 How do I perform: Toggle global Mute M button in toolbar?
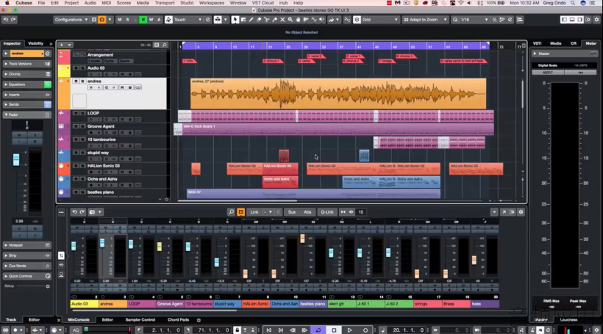119,20
